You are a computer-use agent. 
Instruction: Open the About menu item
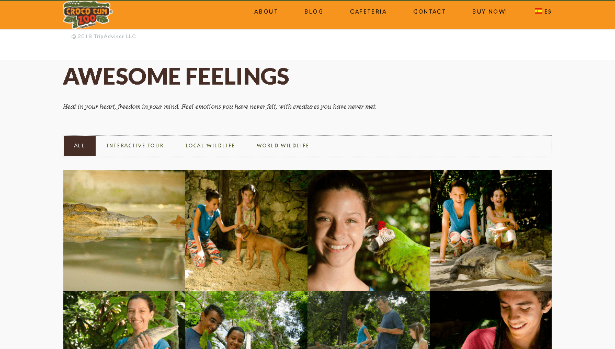pos(266,11)
